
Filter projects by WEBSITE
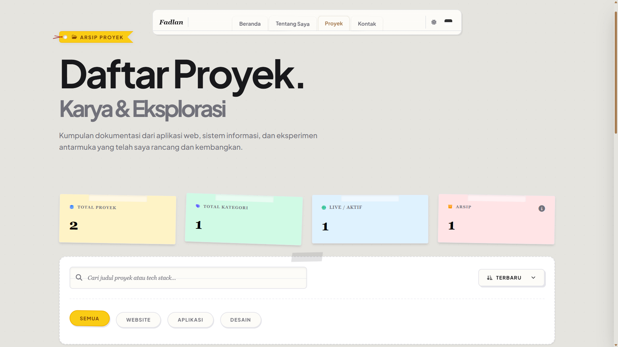(x=138, y=320)
